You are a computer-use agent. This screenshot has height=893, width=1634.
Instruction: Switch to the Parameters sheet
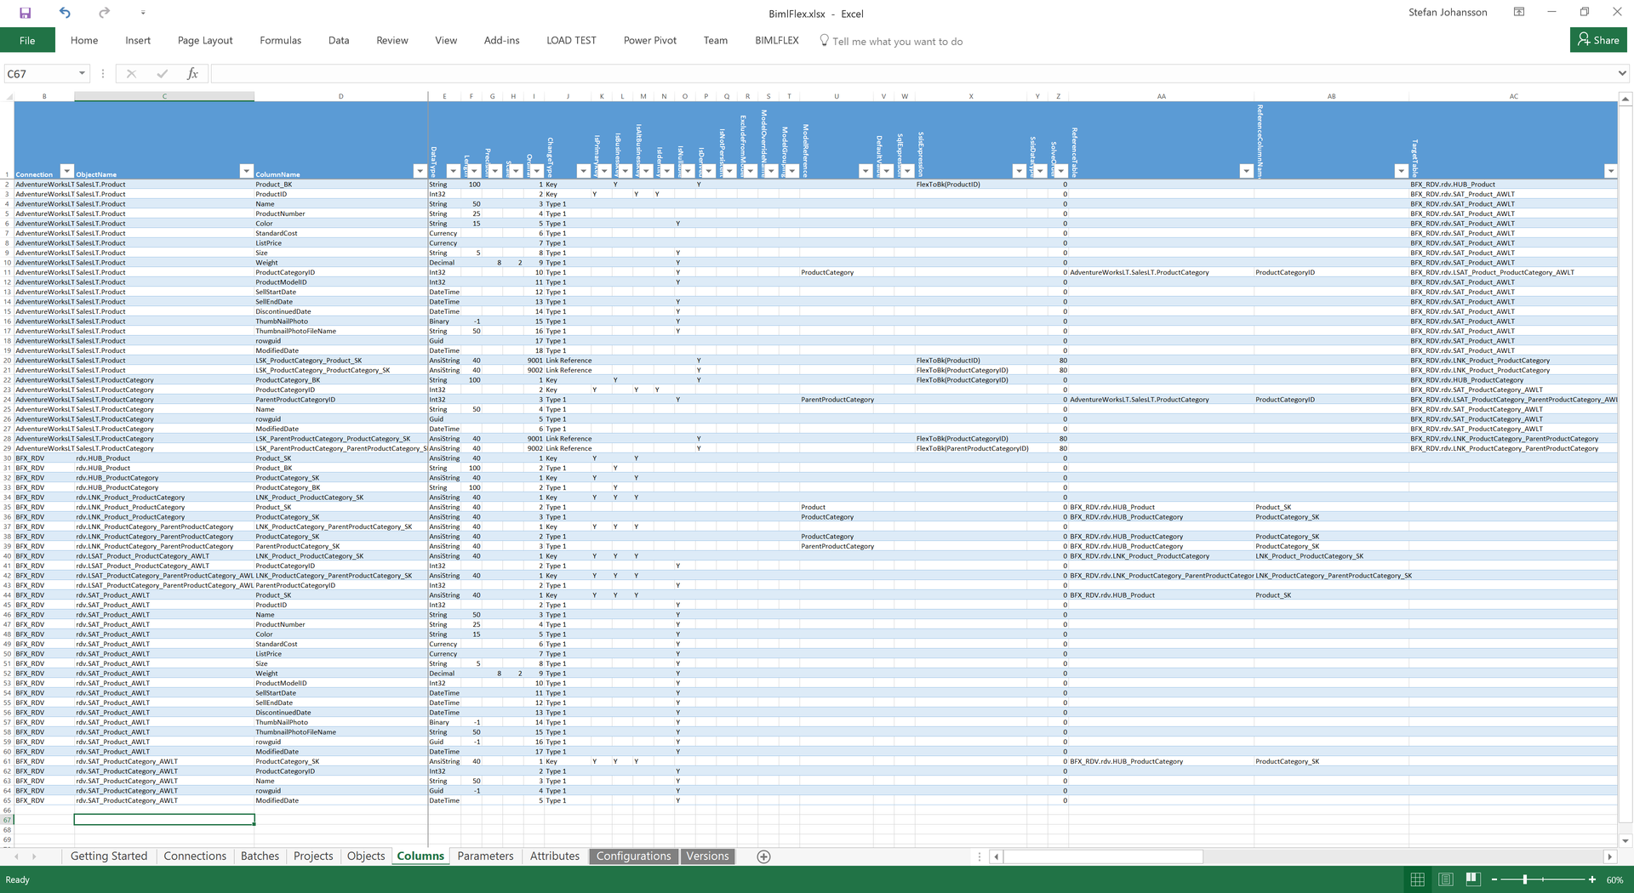pyautogui.click(x=485, y=856)
